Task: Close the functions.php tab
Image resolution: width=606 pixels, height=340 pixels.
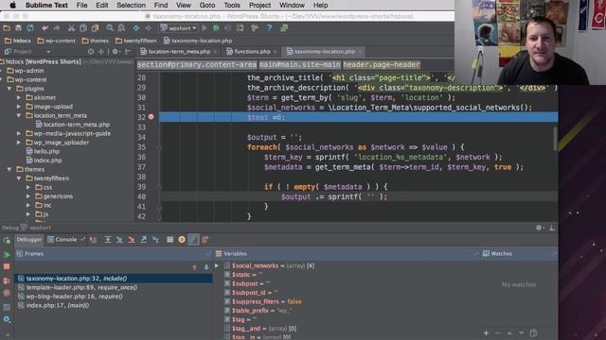Action: [276, 52]
